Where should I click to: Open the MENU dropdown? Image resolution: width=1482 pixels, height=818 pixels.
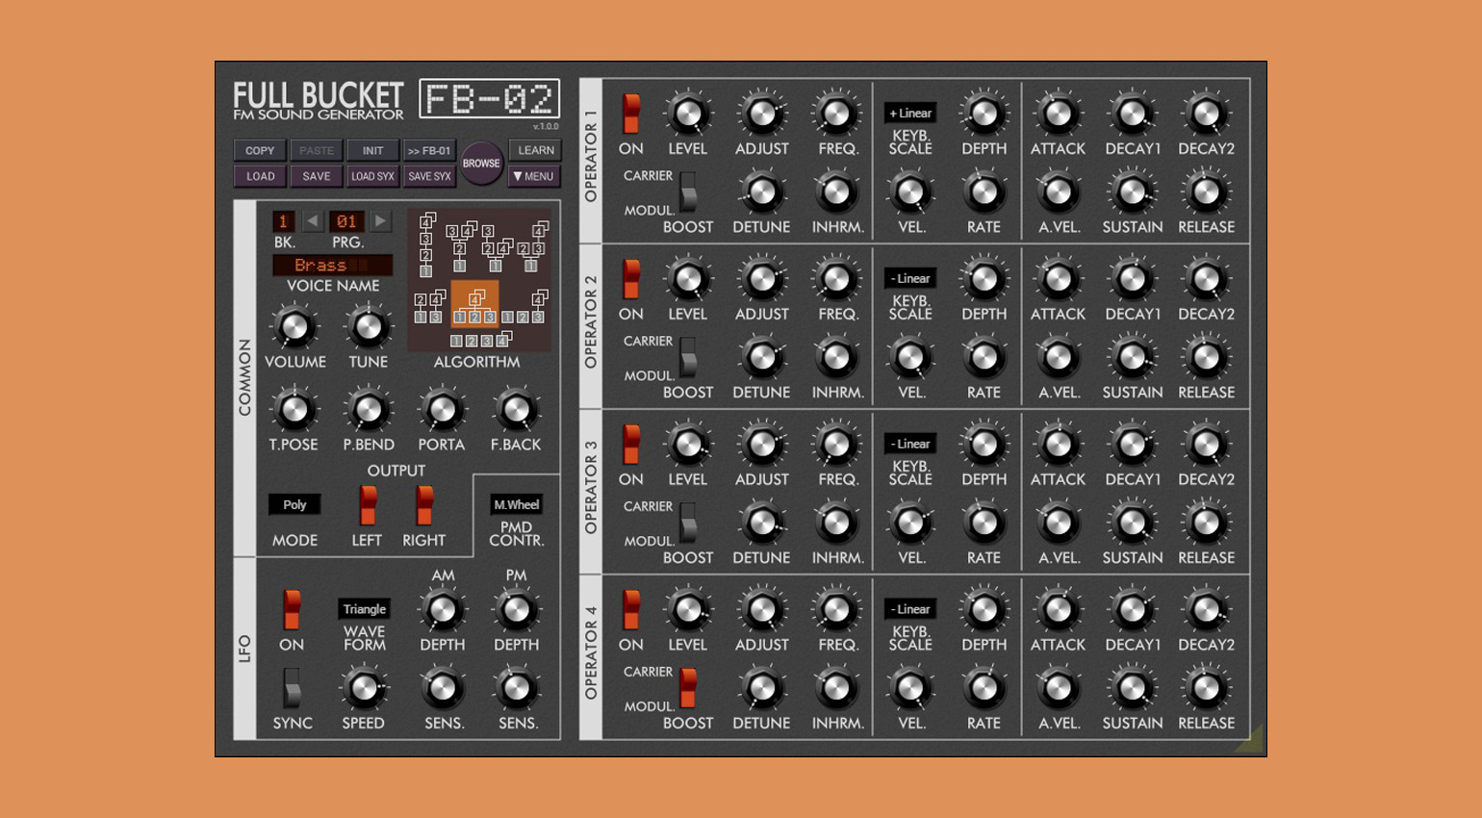(534, 177)
